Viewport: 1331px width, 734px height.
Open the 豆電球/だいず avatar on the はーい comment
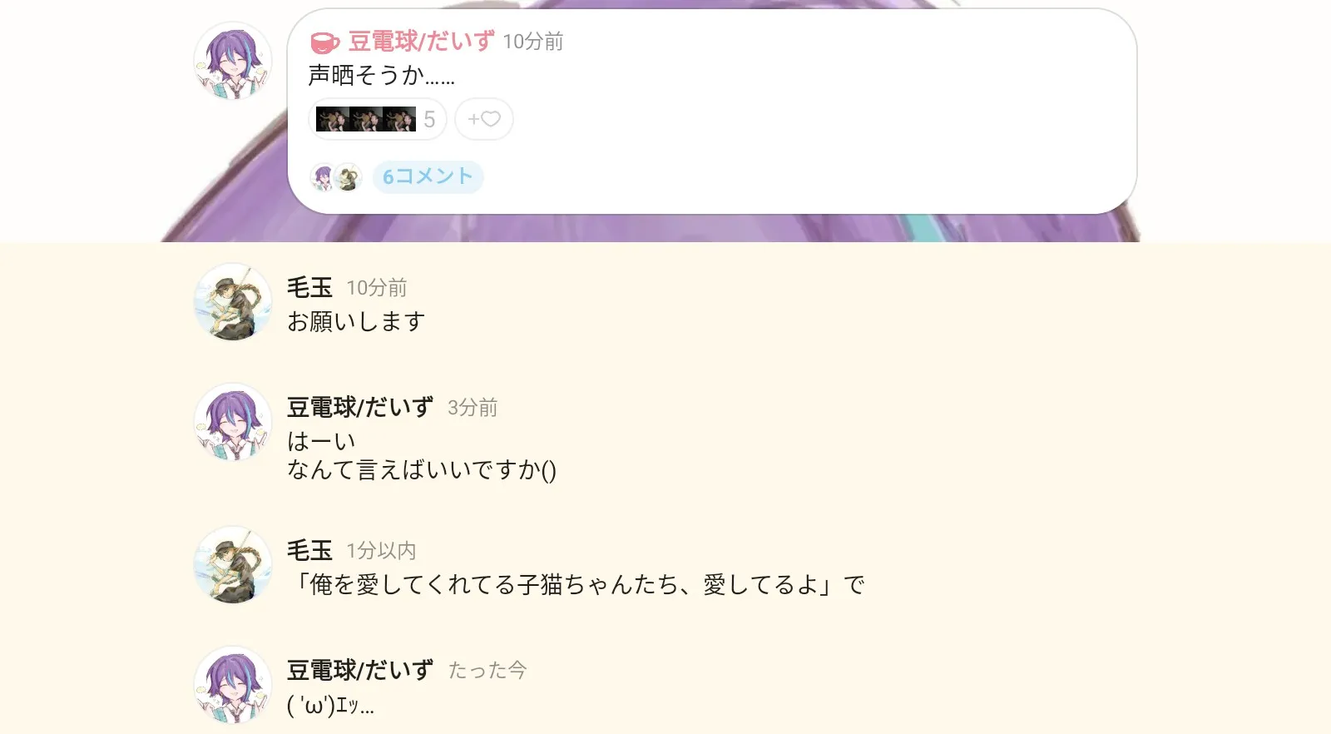pyautogui.click(x=233, y=423)
